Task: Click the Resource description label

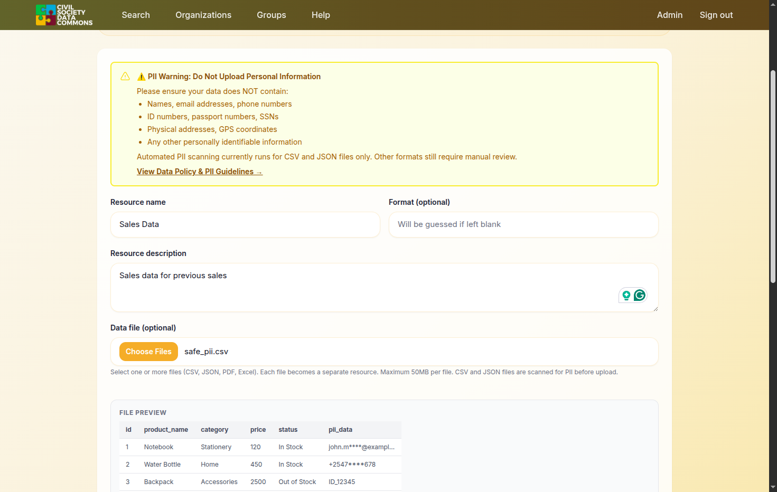Action: pos(148,253)
